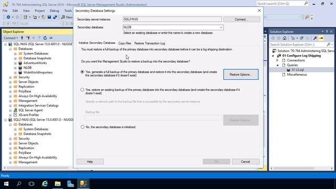Click the Cancel button

click(246, 162)
